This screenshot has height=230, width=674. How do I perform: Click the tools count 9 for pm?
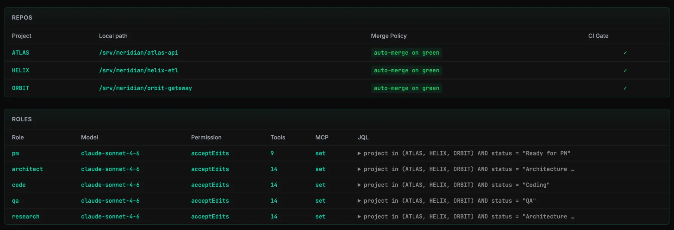272,153
